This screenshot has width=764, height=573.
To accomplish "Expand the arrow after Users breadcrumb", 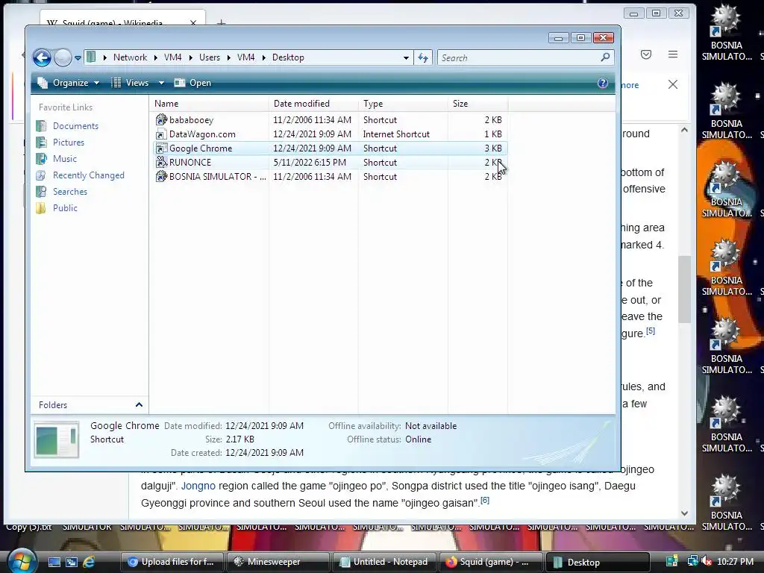I will tap(228, 57).
